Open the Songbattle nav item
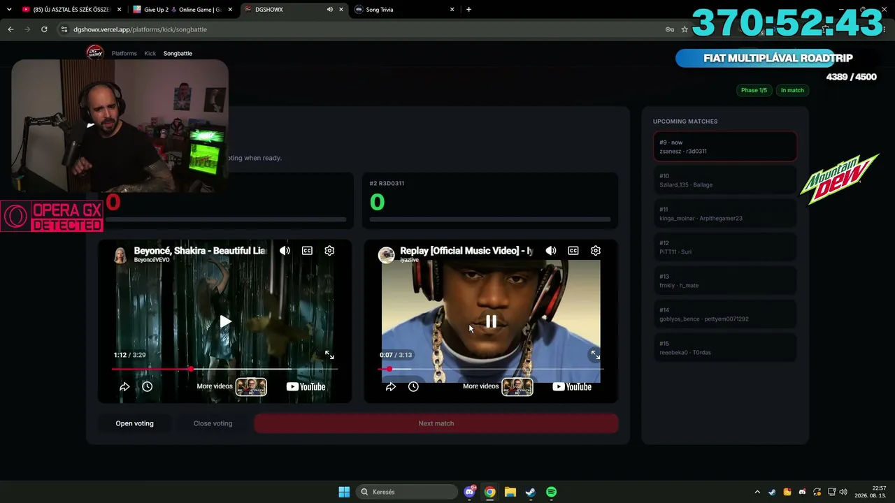895x503 pixels. pos(178,53)
